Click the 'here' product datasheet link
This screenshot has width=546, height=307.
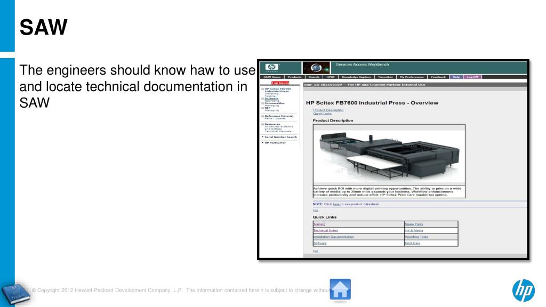tap(336, 204)
